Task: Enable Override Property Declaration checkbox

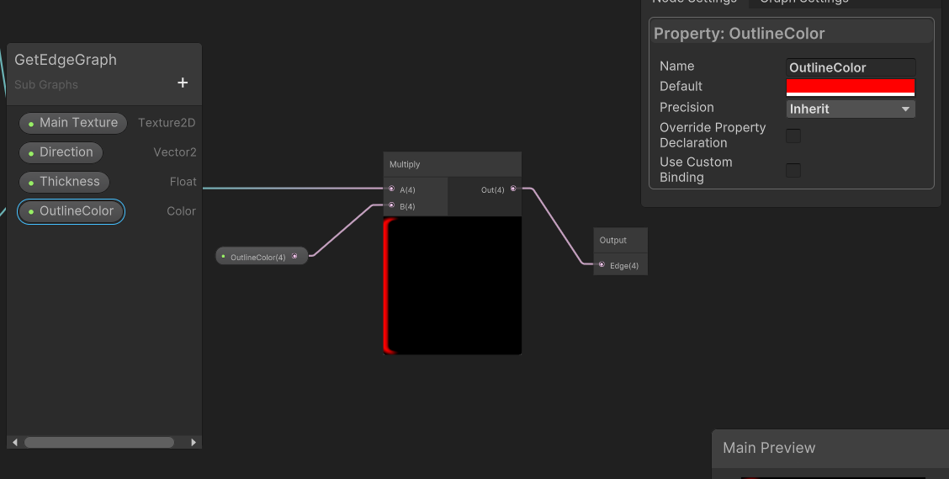Action: point(793,136)
